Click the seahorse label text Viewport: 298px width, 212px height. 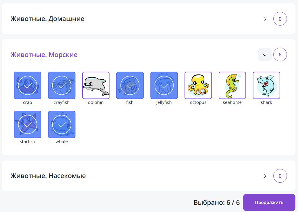point(232,102)
